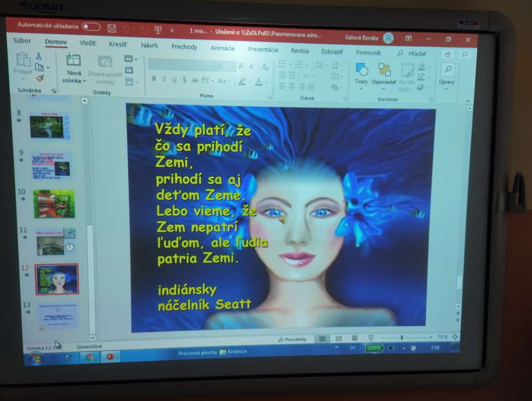Start slideshow from status bar icon
532x401 pixels.
click(x=371, y=338)
